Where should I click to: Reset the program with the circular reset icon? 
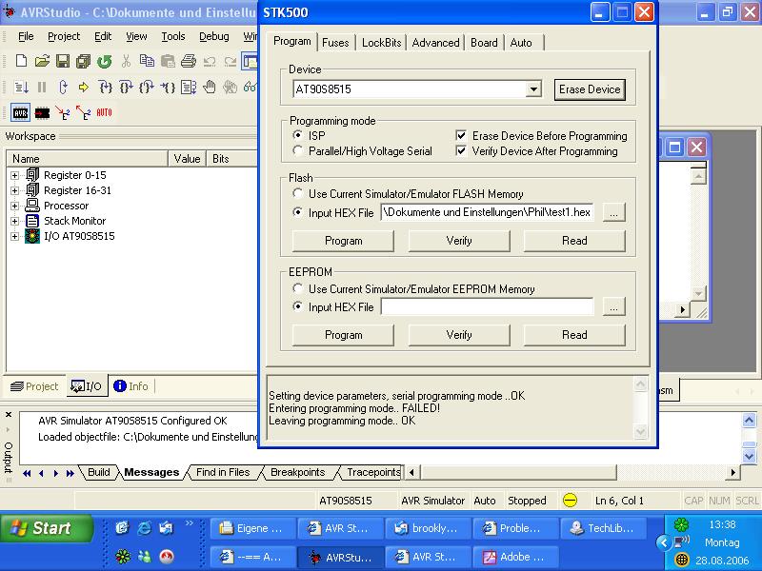(63, 88)
